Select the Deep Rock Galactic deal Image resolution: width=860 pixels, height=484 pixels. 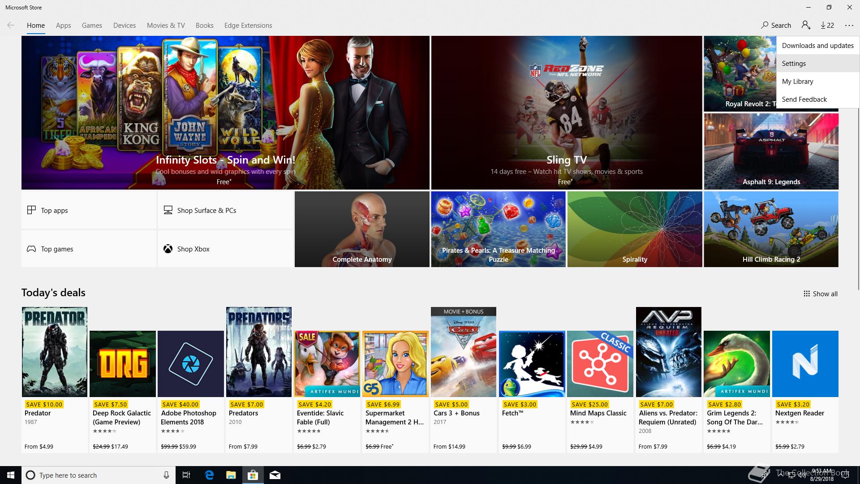coord(123,391)
